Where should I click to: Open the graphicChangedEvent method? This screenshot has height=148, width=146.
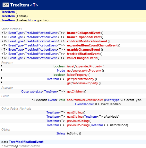[x=83, y=50]
